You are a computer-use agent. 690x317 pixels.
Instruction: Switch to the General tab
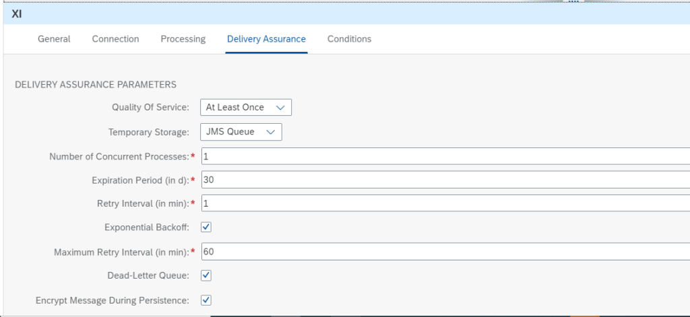point(54,39)
